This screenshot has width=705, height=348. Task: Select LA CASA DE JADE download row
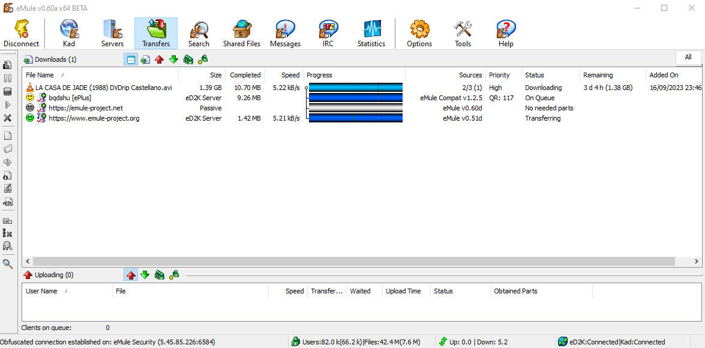362,88
